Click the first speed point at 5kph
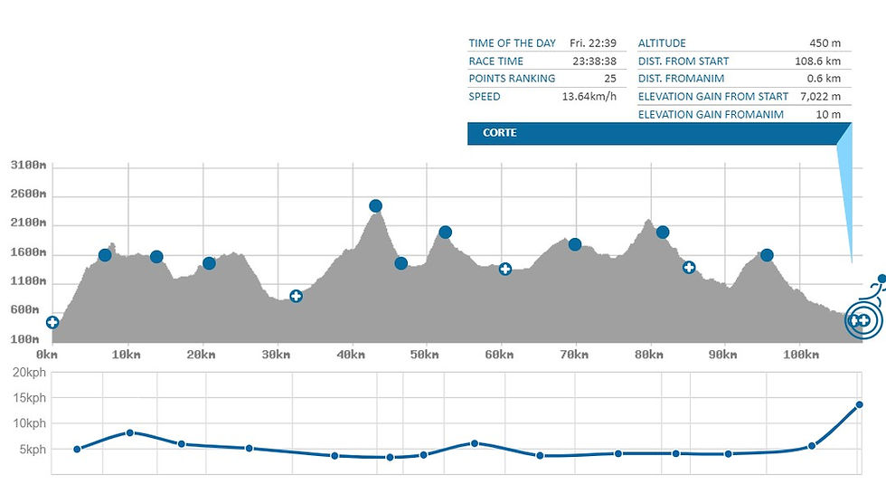 pyautogui.click(x=78, y=449)
